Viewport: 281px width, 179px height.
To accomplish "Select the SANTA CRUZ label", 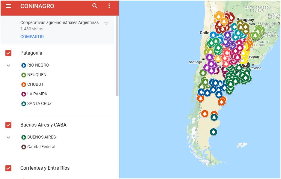I will 39,103.
